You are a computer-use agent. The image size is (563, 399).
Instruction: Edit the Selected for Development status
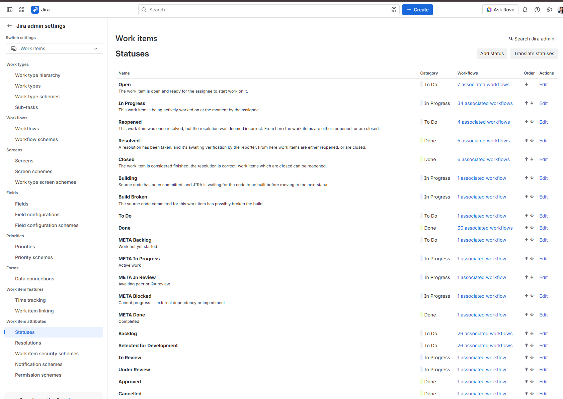coord(544,346)
